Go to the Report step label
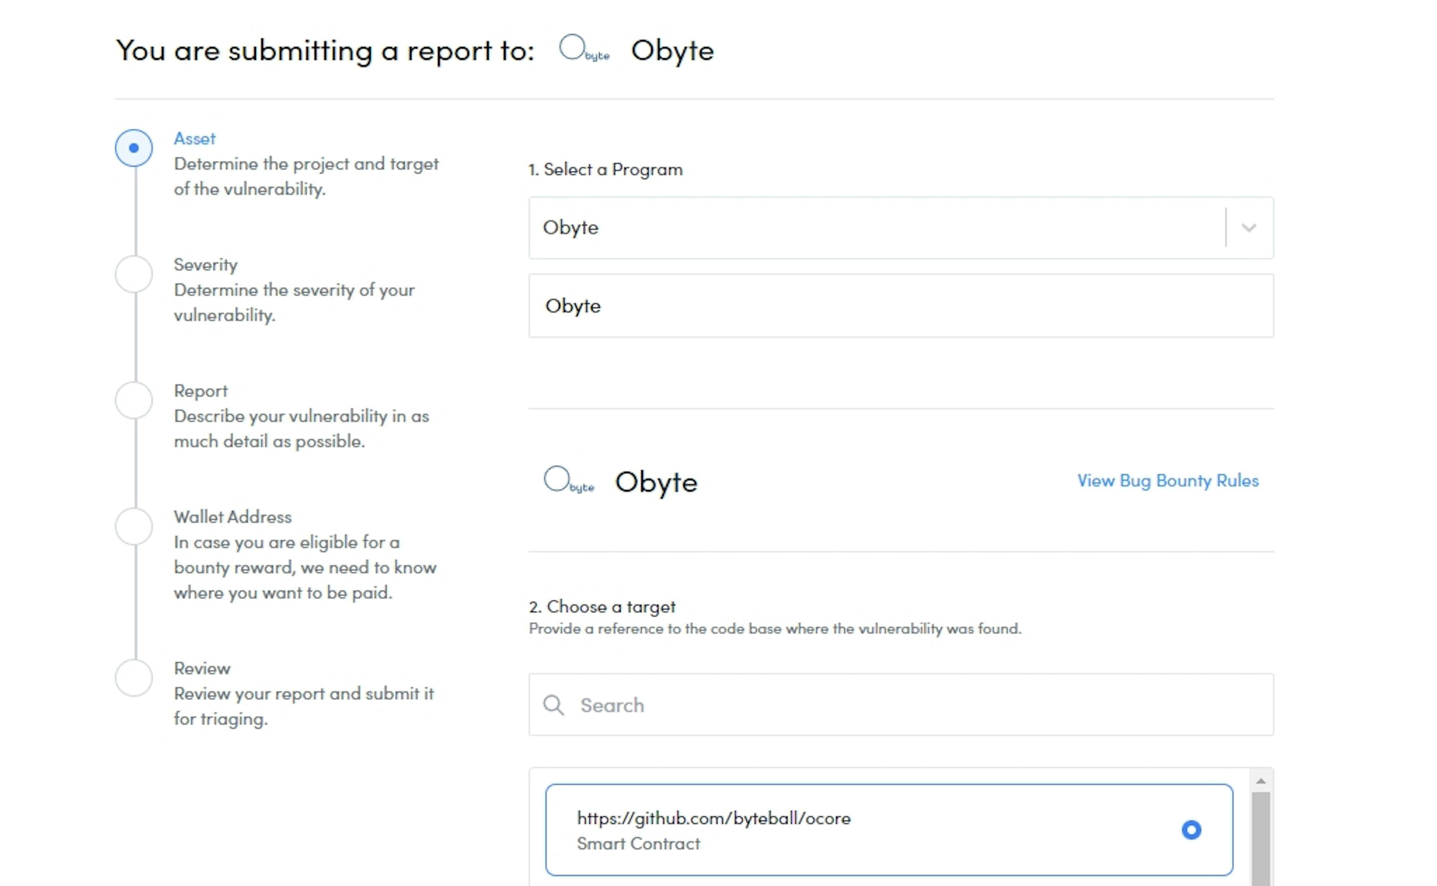This screenshot has width=1437, height=886. pyautogui.click(x=201, y=391)
